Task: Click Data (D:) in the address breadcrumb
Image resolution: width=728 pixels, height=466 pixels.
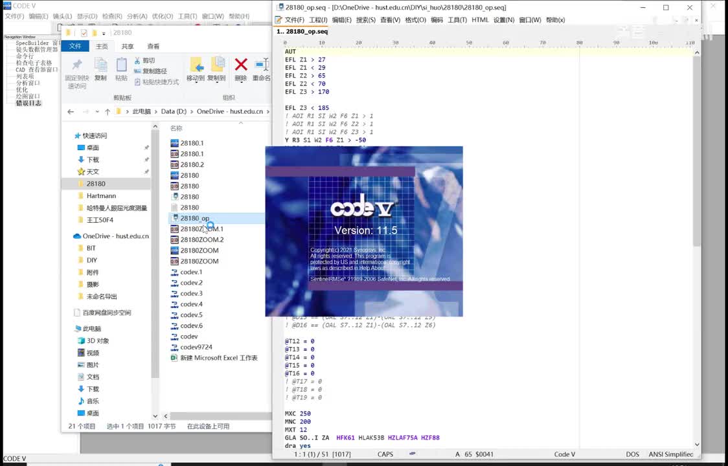Action: (174, 111)
